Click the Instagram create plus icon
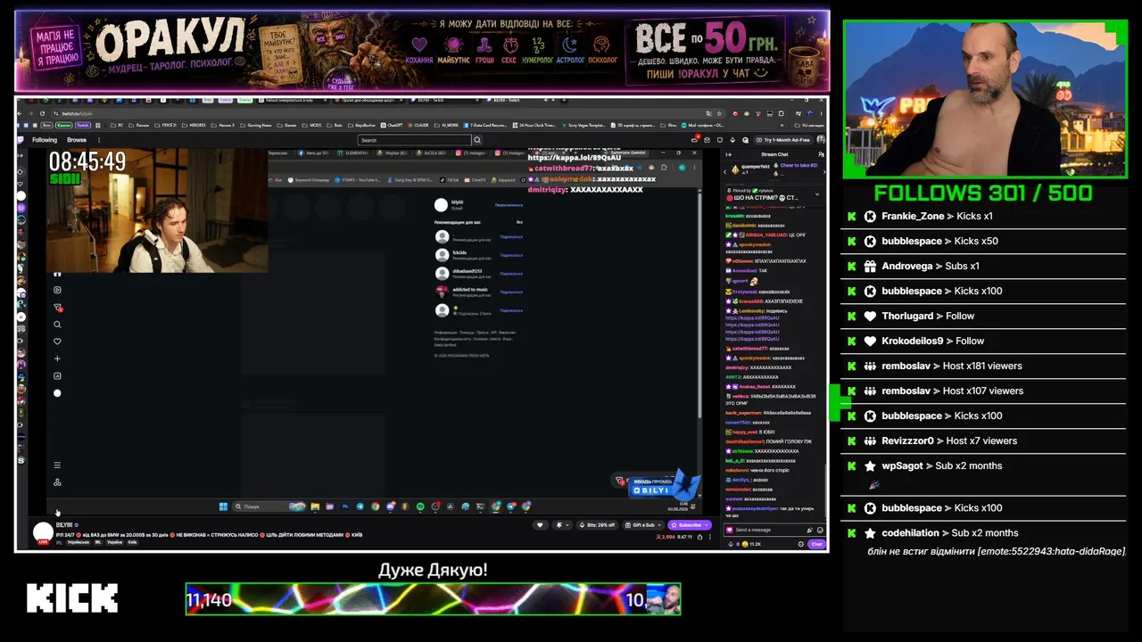The width and height of the screenshot is (1142, 642). pos(57,358)
